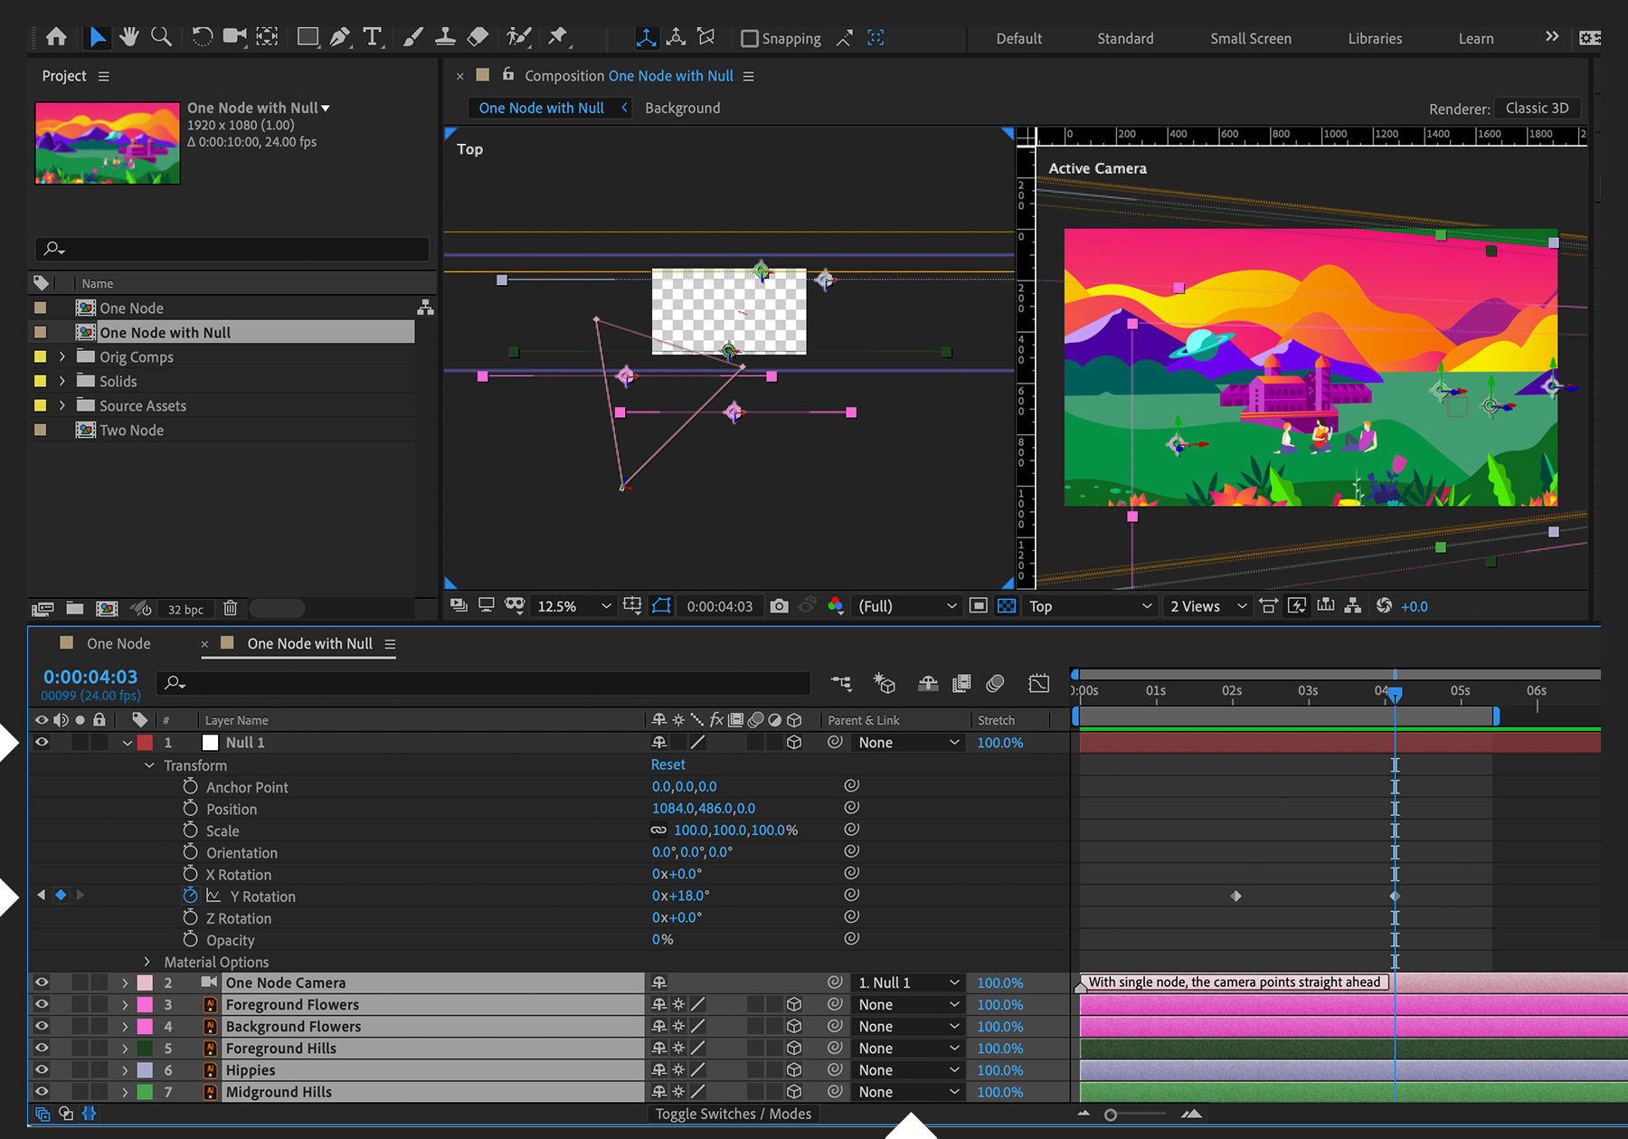The height and width of the screenshot is (1139, 1628).
Task: Click Reset on the Transform group
Action: point(667,764)
